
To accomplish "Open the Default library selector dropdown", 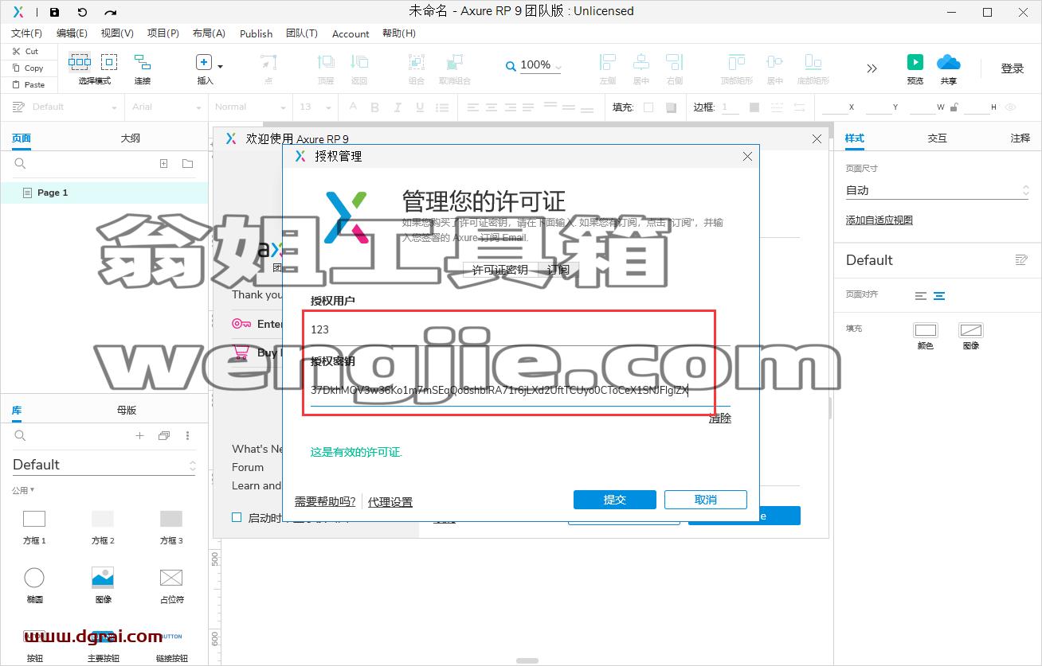I will 104,465.
